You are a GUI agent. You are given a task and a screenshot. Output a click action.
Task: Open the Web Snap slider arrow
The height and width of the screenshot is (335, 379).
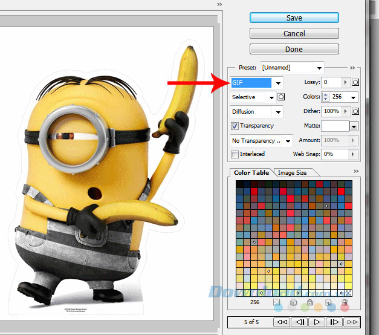(352, 154)
